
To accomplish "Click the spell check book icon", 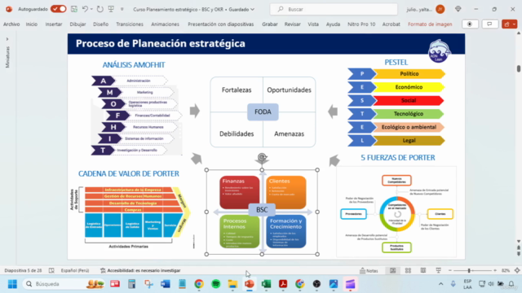I will point(51,270).
